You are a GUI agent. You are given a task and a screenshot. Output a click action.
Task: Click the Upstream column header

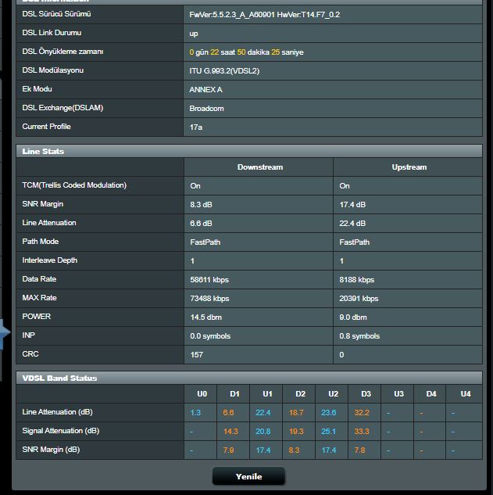[409, 167]
